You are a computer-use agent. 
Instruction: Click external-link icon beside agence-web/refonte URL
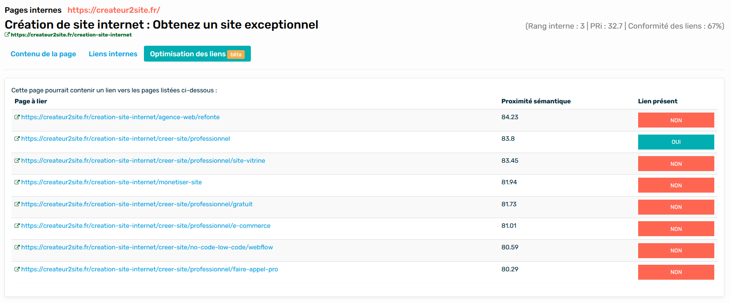click(17, 117)
